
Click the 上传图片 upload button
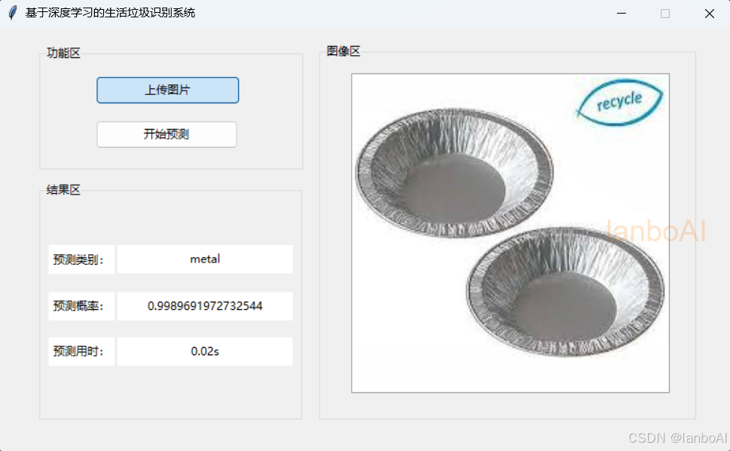click(x=167, y=90)
